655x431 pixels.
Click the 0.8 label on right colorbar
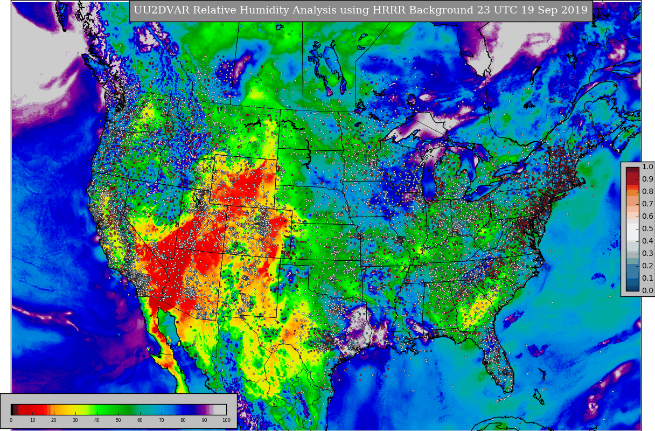tap(647, 192)
